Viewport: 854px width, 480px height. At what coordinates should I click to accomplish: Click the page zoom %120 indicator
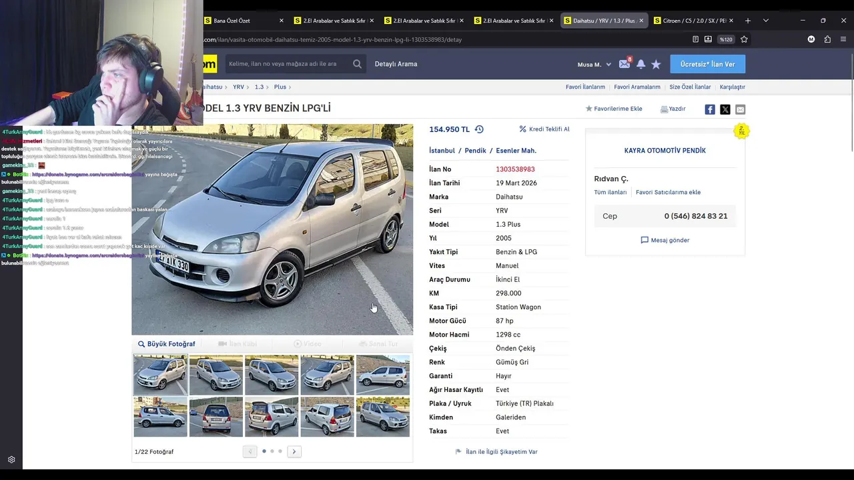[726, 39]
